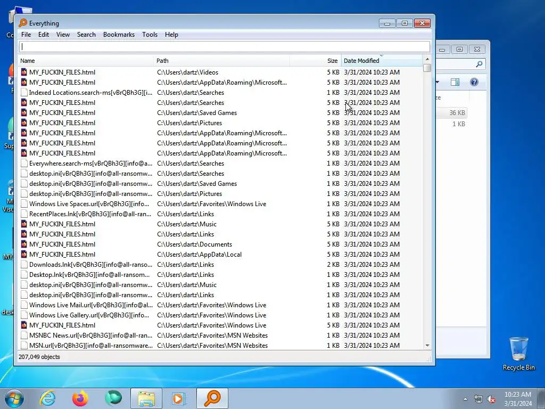This screenshot has width=545, height=409.
Task: Open green globe browser taskbar icon
Action: (x=113, y=398)
